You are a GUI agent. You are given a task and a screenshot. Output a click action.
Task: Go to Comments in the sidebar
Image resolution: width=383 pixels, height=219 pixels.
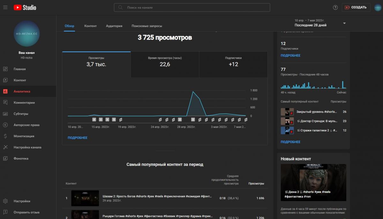coord(24,103)
